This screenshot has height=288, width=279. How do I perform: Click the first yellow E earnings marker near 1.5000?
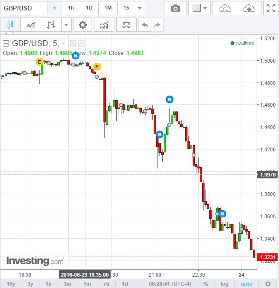[39, 62]
